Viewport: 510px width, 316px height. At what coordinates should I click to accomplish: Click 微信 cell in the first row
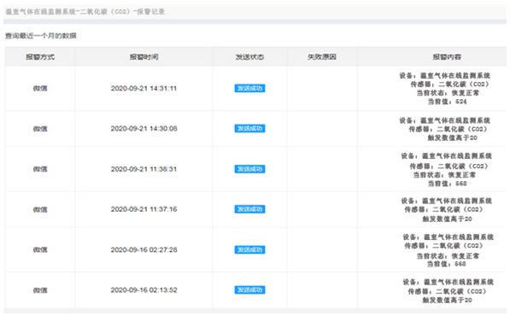click(x=40, y=88)
